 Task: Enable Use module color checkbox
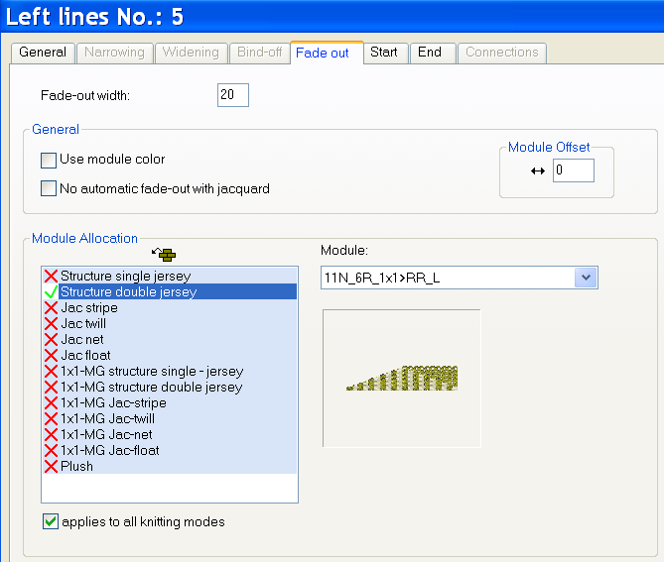tap(49, 160)
